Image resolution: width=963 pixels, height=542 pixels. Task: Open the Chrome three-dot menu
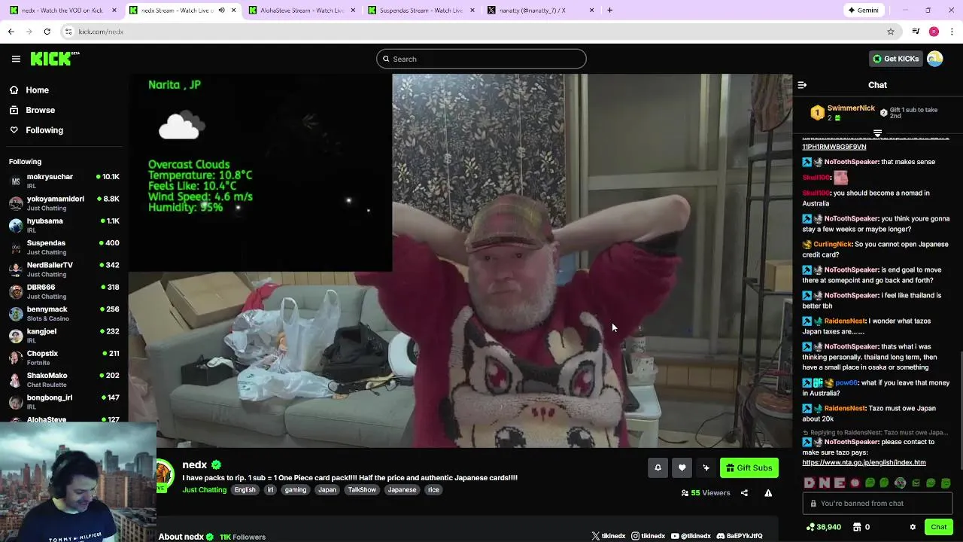(x=952, y=32)
